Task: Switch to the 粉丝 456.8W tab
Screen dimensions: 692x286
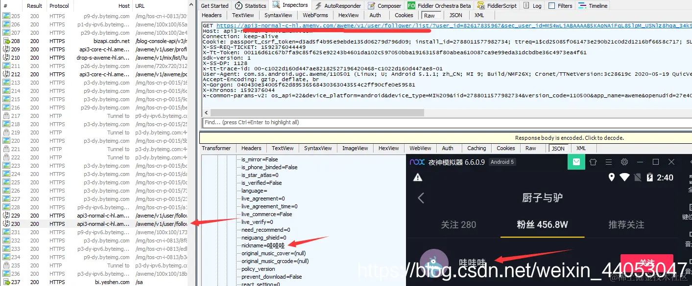Action: (x=542, y=224)
